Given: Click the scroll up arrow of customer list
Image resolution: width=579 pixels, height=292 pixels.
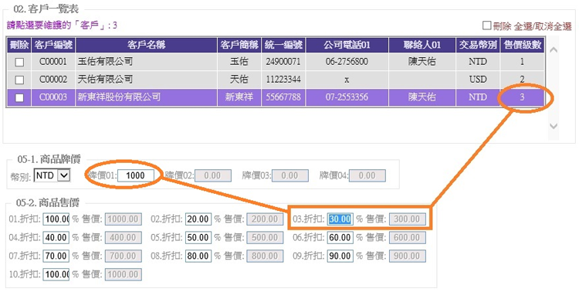Looking at the screenshot, I should click(x=554, y=50).
